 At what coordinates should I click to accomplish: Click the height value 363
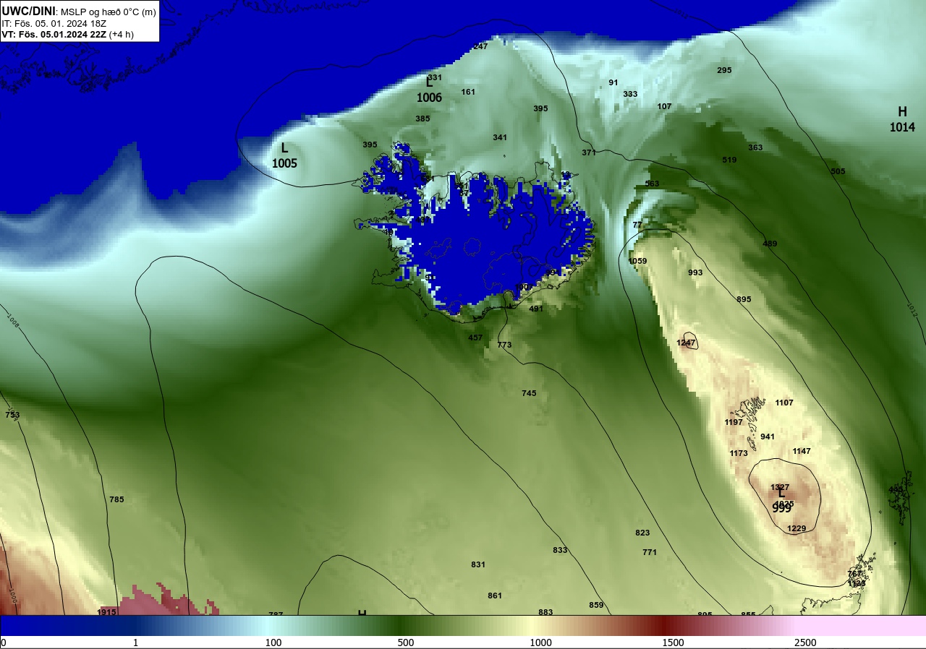[x=755, y=147]
